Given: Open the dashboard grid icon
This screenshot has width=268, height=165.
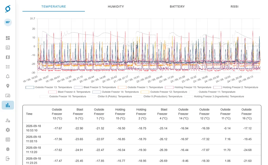Looking at the screenshot, I should tap(8, 38).
